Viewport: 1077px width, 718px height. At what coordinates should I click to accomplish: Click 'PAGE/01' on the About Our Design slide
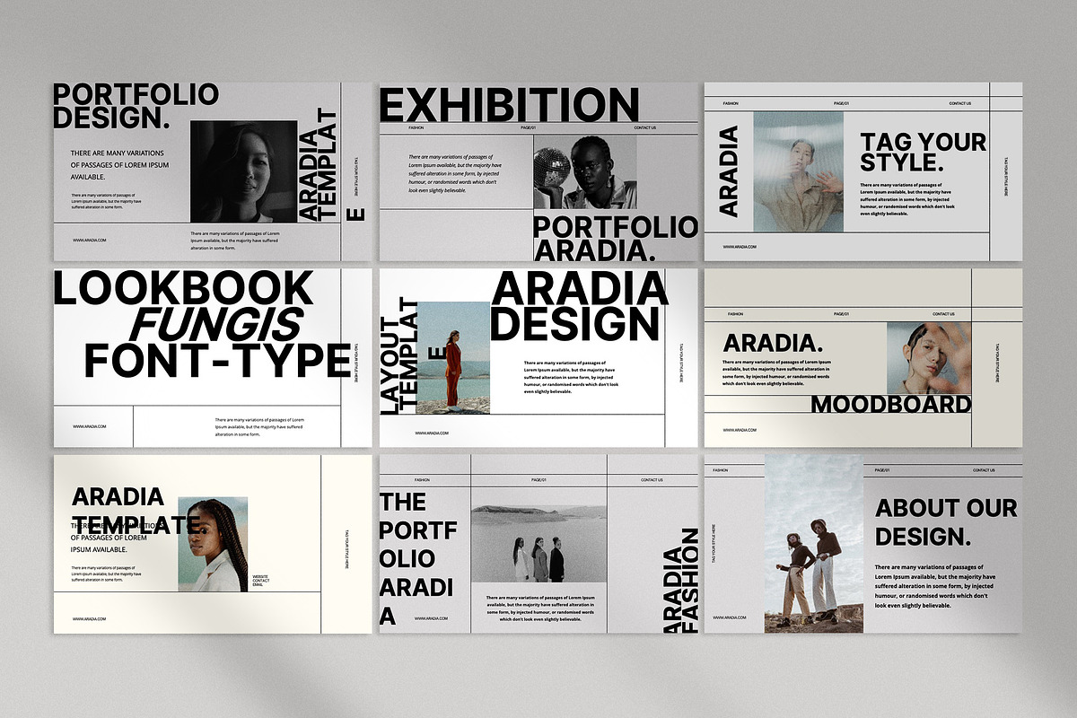881,470
